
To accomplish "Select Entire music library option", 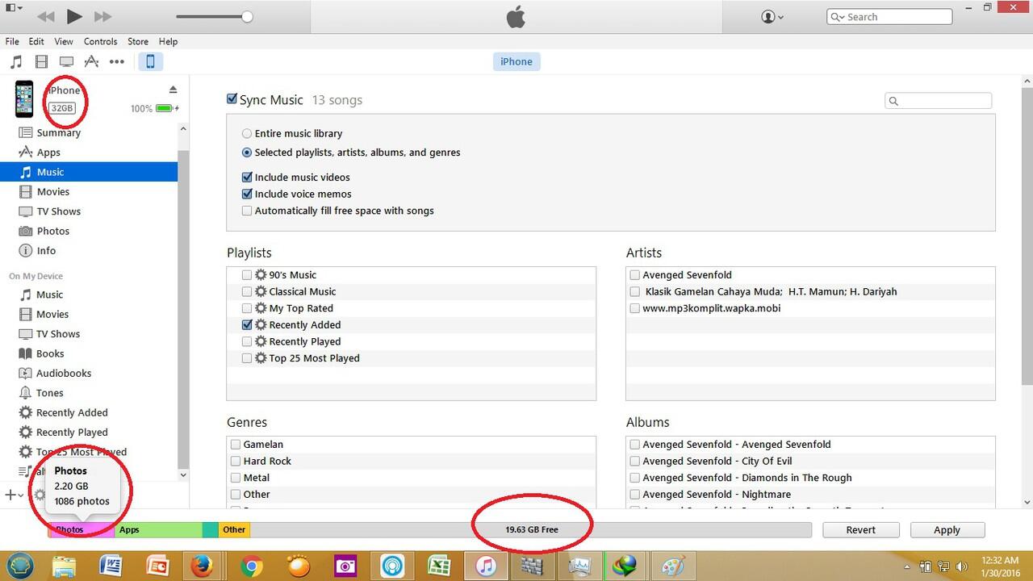I will click(x=247, y=133).
